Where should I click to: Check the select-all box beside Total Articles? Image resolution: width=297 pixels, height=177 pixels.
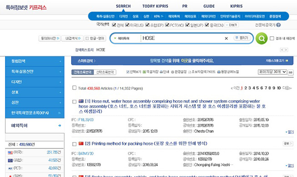click(75, 88)
